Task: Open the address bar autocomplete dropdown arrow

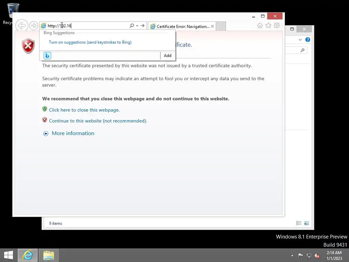Action: coord(137,26)
